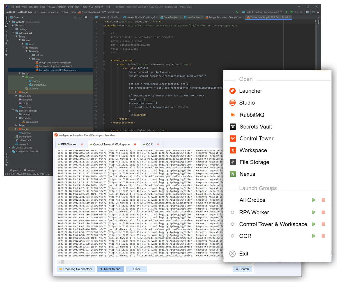Open Terminal tool window button
The image size is (337, 282).
coord(29,170)
